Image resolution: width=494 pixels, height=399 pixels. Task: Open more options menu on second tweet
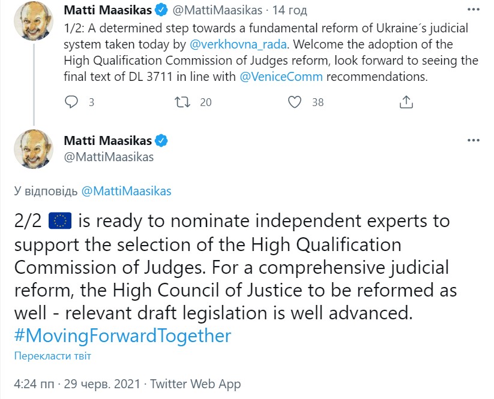pos(474,140)
